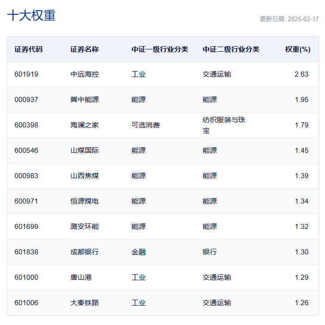Select the name 成都银行
Screen dimensions: 325x325
(84, 252)
